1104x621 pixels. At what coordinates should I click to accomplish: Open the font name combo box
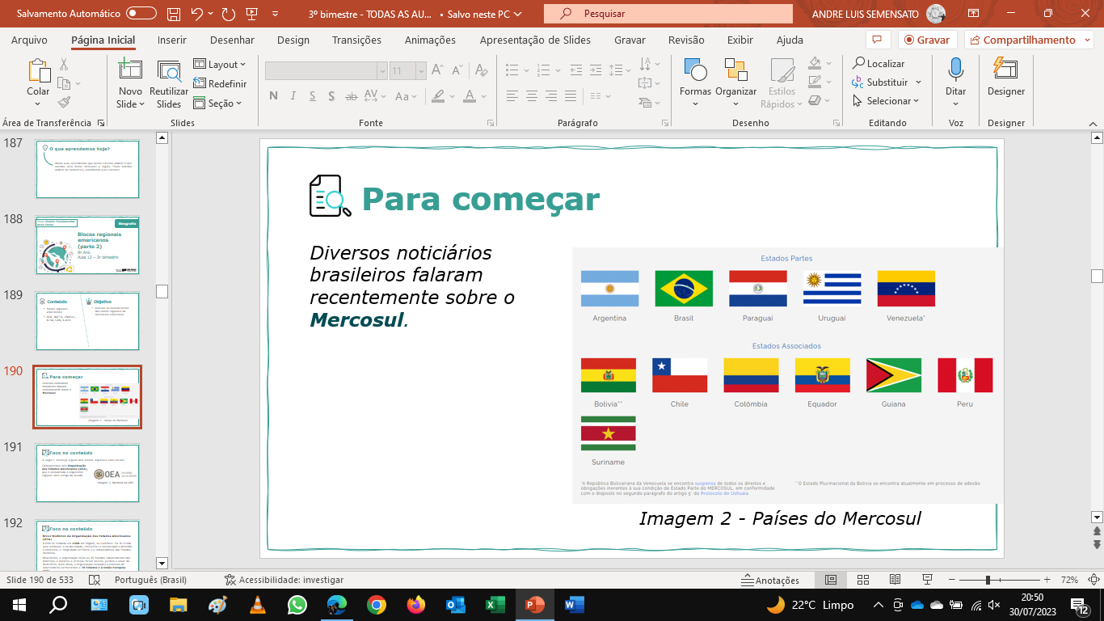[x=327, y=71]
